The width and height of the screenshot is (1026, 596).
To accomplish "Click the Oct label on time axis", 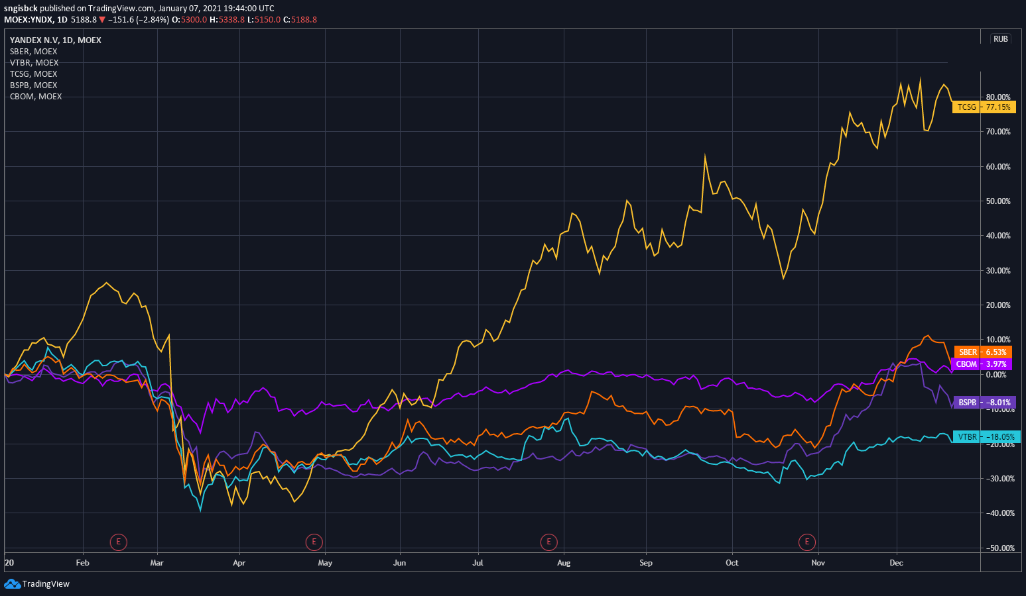I will pyautogui.click(x=732, y=563).
